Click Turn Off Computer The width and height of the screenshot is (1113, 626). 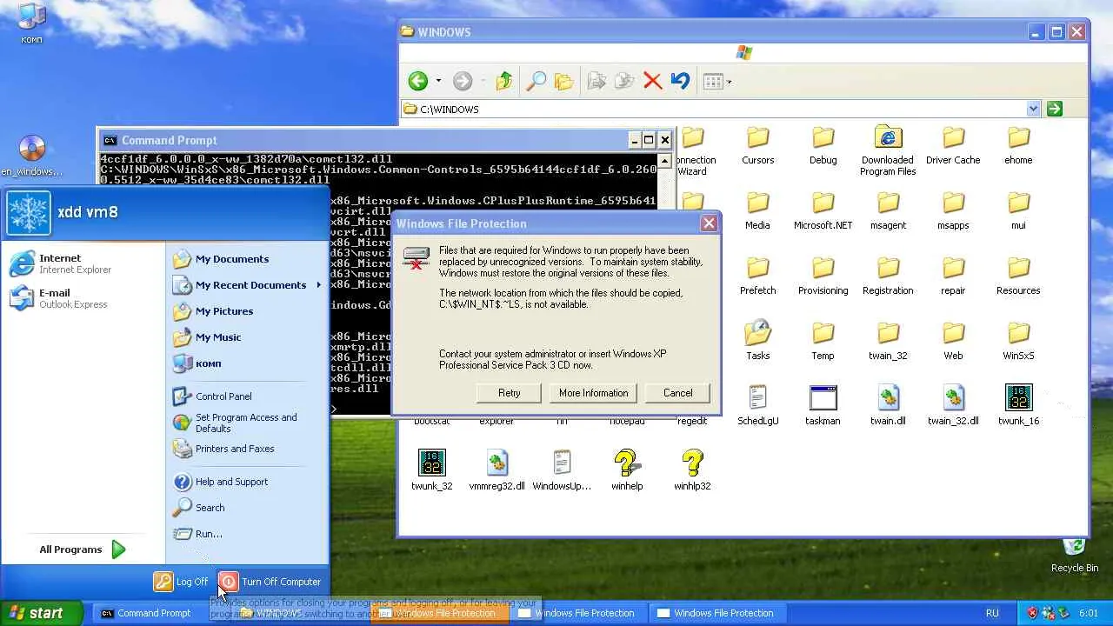(270, 582)
